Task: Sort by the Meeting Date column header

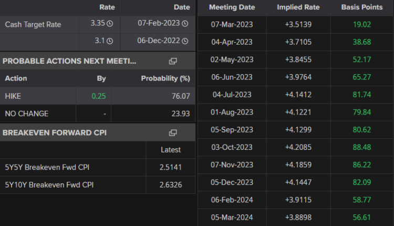Action: point(232,7)
